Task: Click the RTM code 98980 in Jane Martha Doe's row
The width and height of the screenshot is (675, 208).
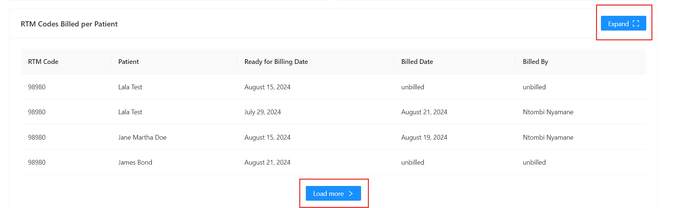Action: pos(37,137)
